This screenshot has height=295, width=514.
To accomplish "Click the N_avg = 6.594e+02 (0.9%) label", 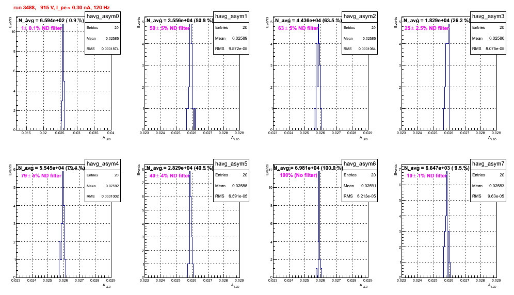I will (51, 20).
